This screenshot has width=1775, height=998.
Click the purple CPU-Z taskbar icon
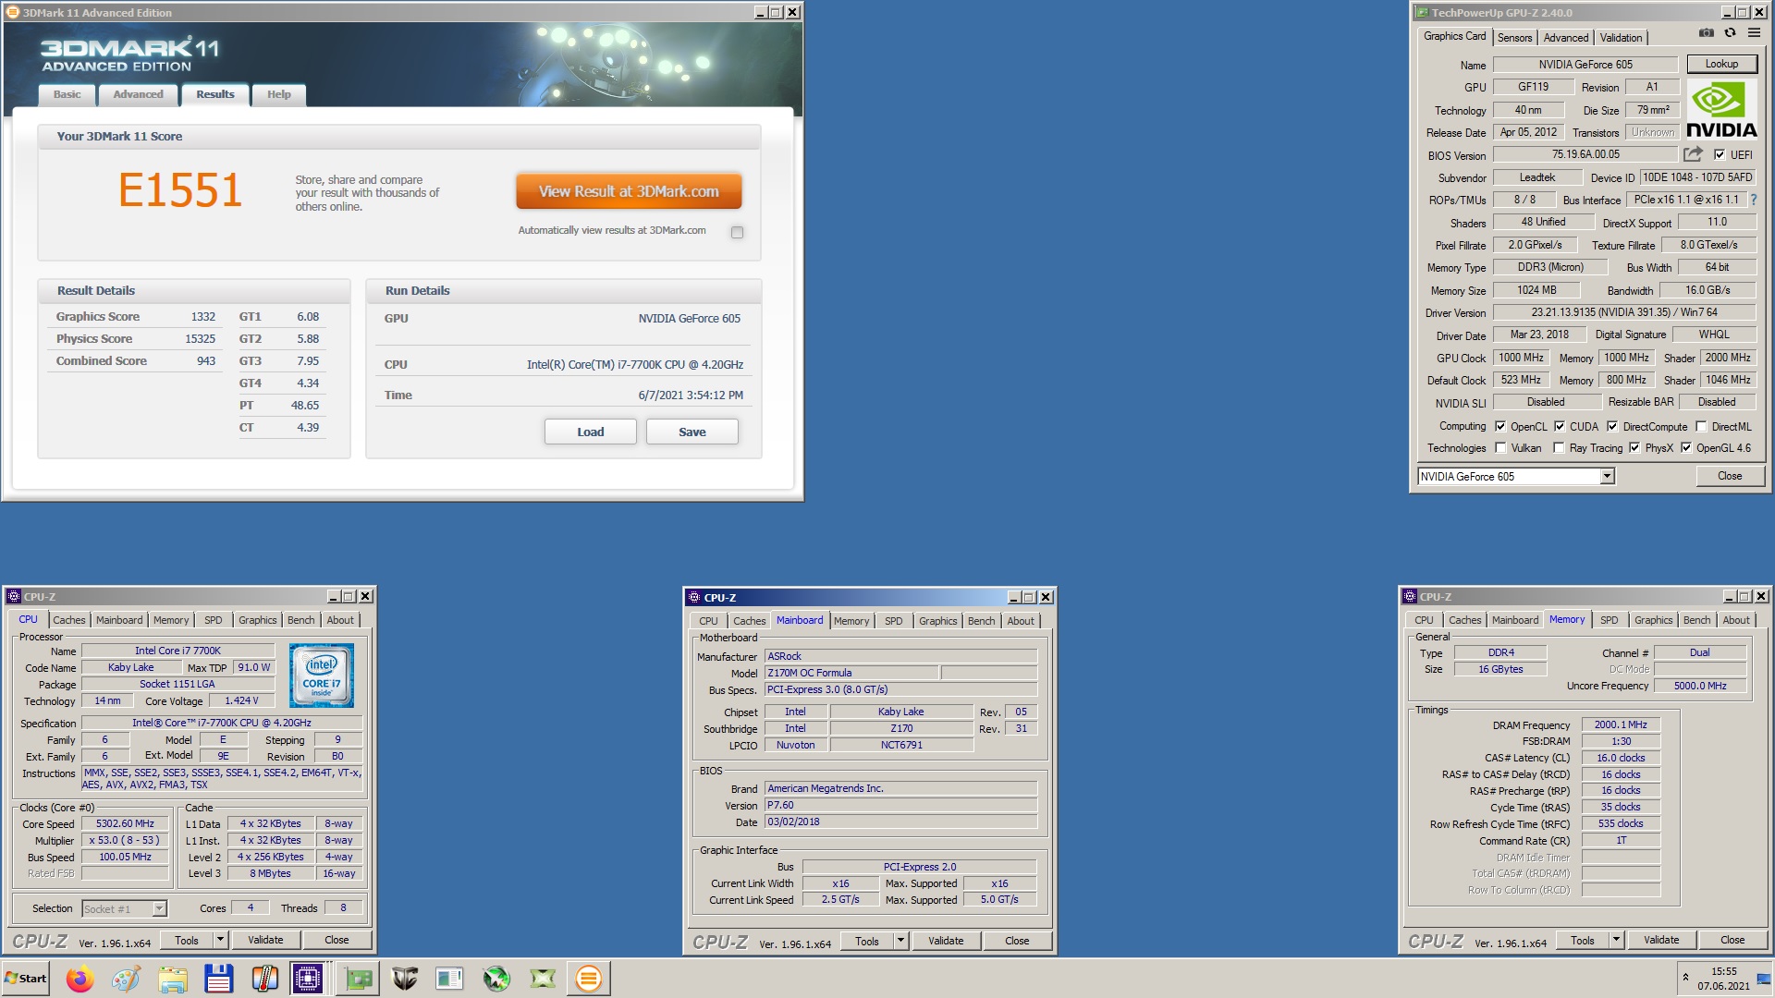pyautogui.click(x=307, y=978)
